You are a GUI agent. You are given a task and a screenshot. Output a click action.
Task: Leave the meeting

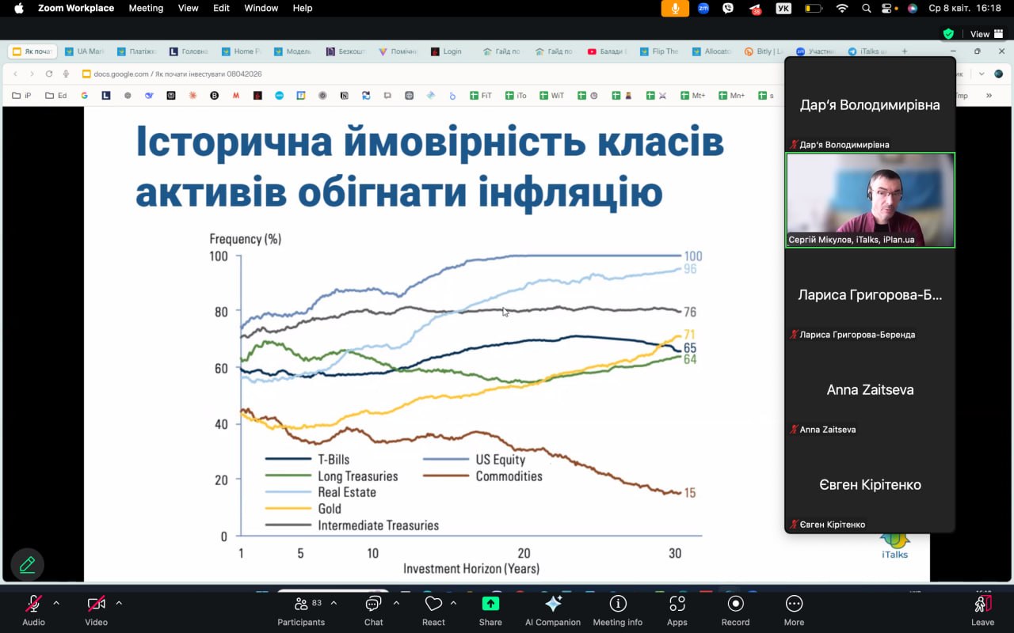click(982, 610)
